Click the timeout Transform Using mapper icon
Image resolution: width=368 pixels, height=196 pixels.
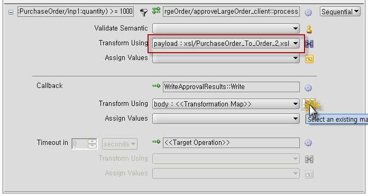click(309, 159)
